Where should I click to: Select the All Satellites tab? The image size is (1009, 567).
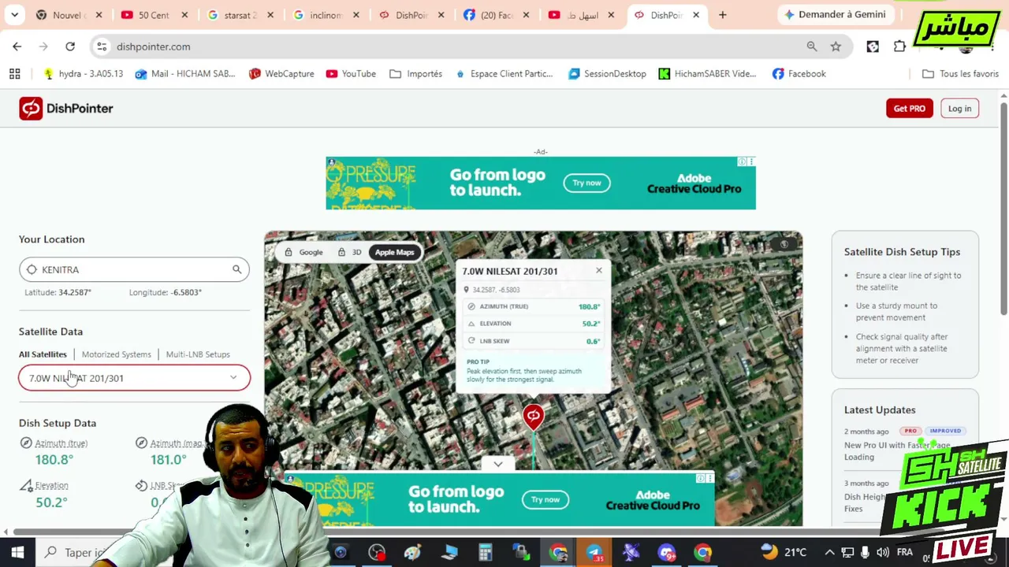click(x=43, y=354)
